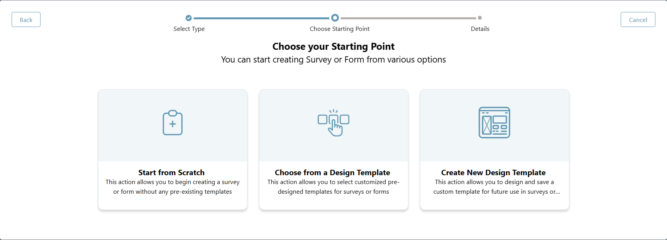Click the Choose from a Design Template heading

(x=332, y=172)
